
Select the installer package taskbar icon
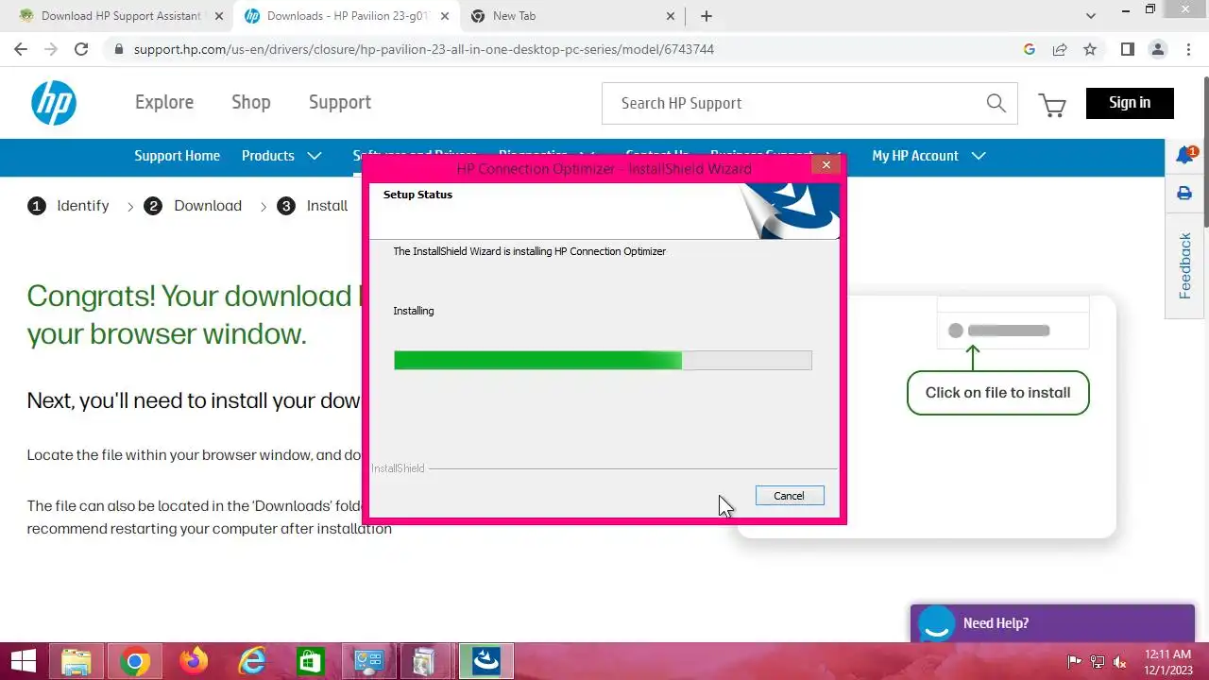[x=426, y=661]
